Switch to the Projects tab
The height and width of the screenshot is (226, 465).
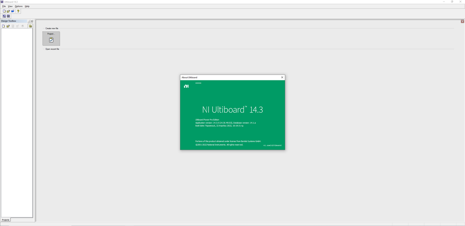point(5,220)
